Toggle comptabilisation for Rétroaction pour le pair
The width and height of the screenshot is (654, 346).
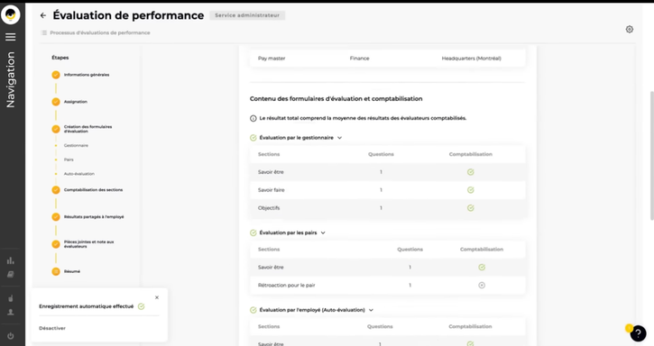click(482, 285)
